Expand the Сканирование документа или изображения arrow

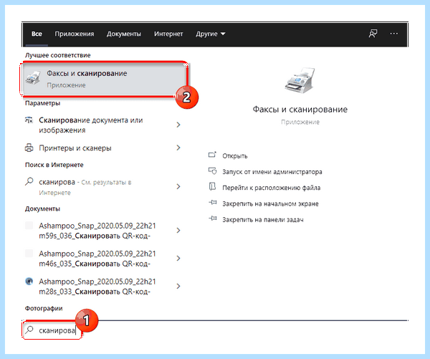178,125
